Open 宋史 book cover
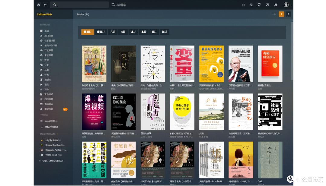This screenshot has width=326, height=186. click(x=123, y=64)
